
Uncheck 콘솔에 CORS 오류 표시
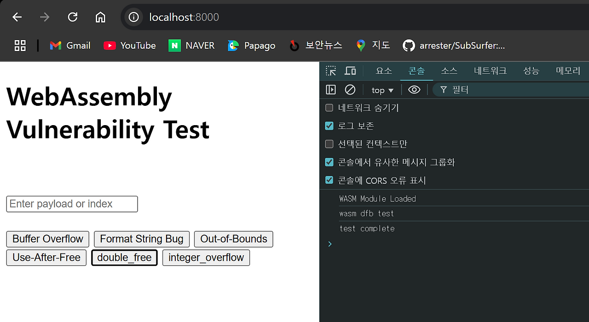point(329,180)
